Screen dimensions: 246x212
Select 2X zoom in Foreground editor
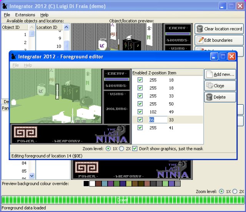(x=121, y=148)
